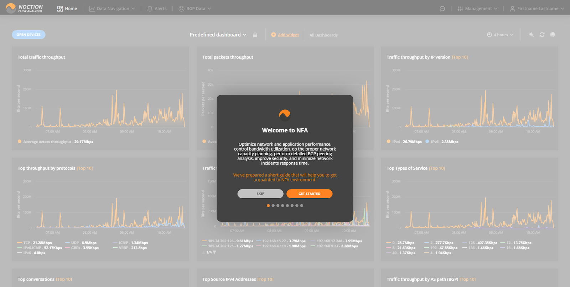The height and width of the screenshot is (287, 570).
Task: Click the first orange guide step dot
Action: [x=268, y=206]
